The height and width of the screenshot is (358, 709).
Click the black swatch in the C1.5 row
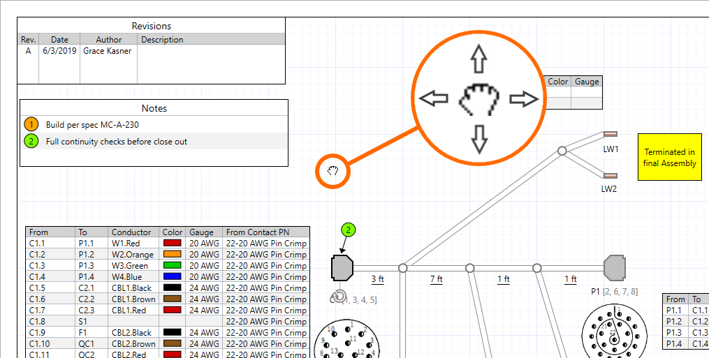(173, 288)
